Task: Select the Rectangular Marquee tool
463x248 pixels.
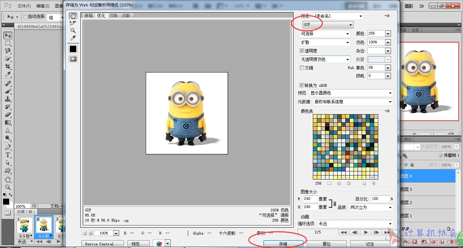Action: 8,43
